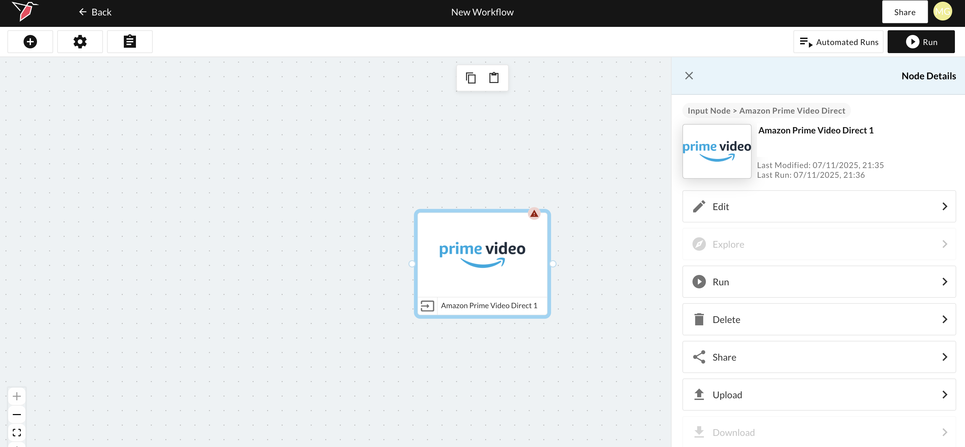Click the Automated Runs button
Image resolution: width=965 pixels, height=447 pixels.
pos(838,42)
